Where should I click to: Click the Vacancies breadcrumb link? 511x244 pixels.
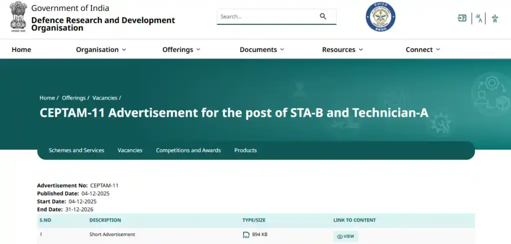pyautogui.click(x=105, y=98)
